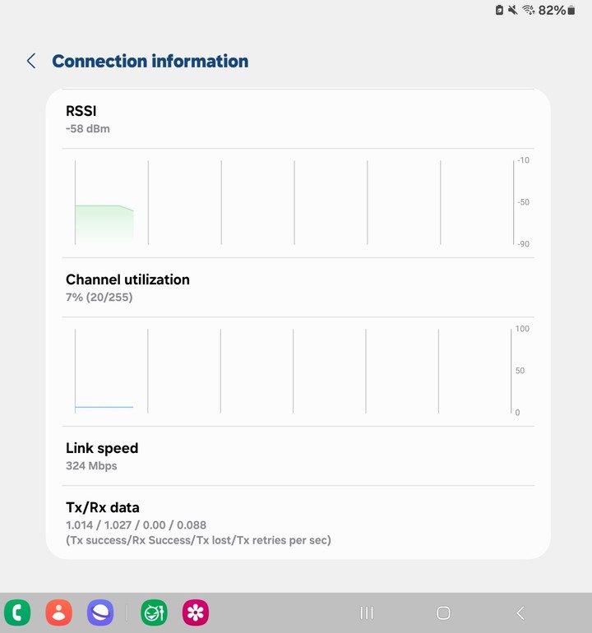592x633 pixels.
Task: Tap the Wi-Fi status icon
Action: (528, 10)
